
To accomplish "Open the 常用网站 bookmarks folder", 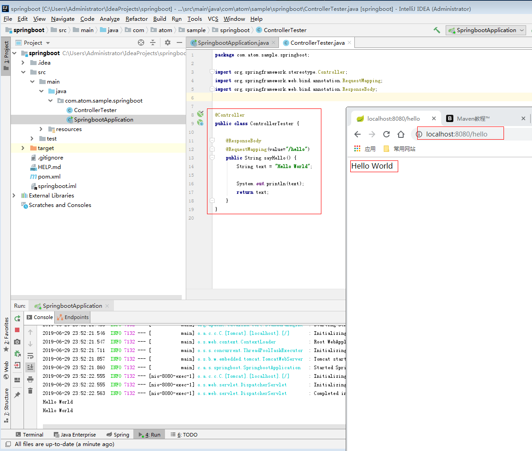I will point(400,149).
